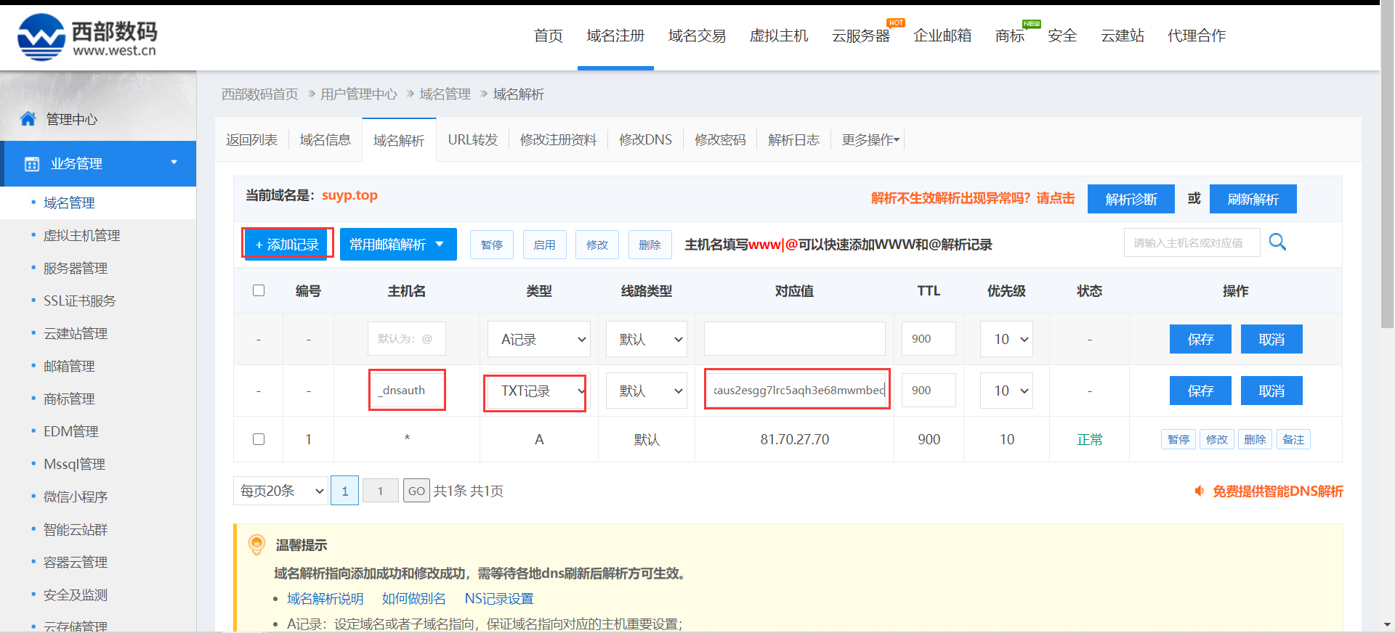1395x633 pixels.
Task: Tick the checkbox for record number 1
Action: point(259,439)
